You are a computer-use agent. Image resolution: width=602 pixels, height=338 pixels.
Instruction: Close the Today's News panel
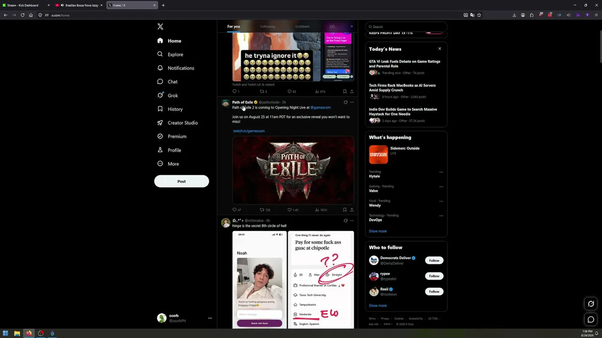440,49
